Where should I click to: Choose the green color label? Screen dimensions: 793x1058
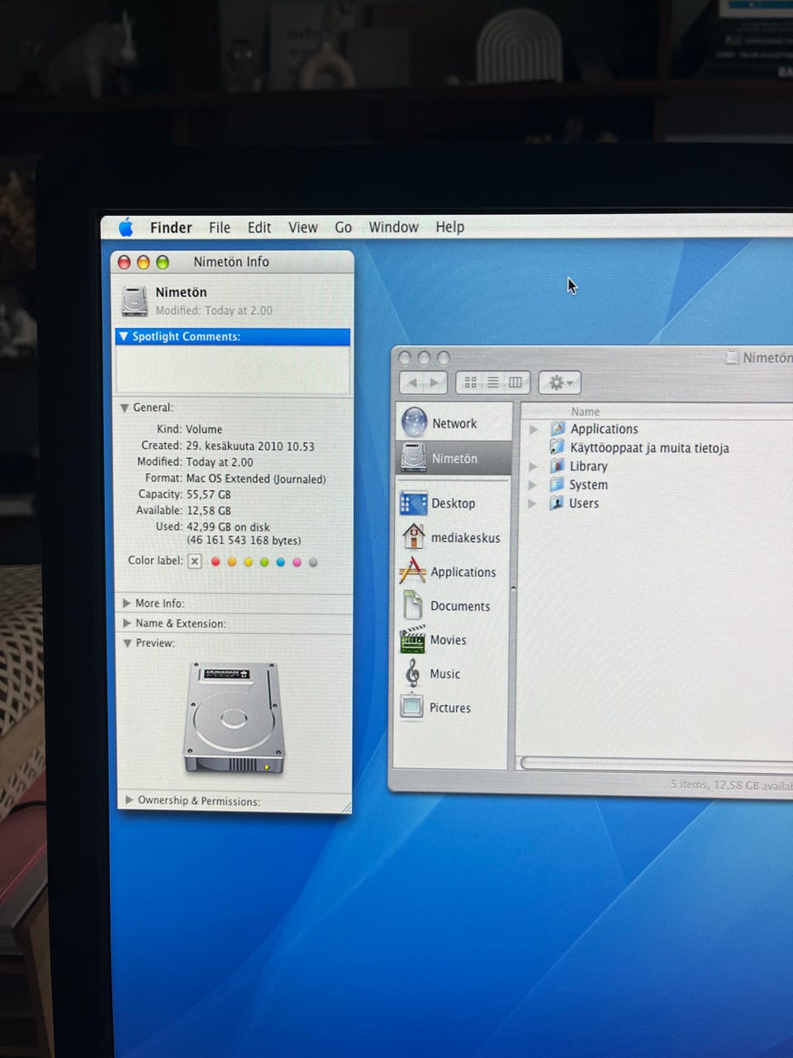pyautogui.click(x=264, y=562)
